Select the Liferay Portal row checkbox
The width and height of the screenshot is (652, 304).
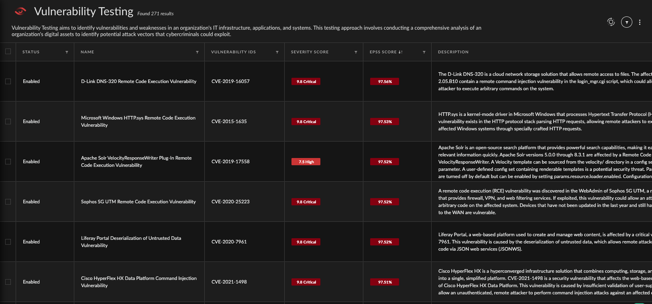[x=8, y=242]
